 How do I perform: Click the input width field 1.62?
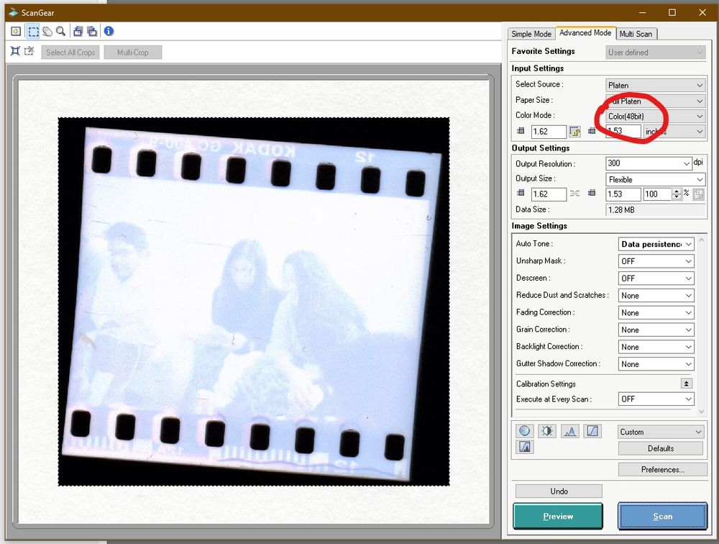(549, 132)
